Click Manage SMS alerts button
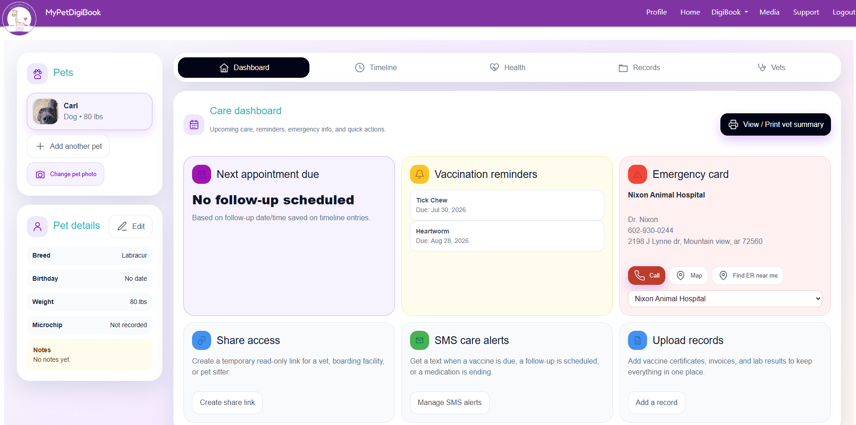The image size is (856, 425). pos(450,403)
